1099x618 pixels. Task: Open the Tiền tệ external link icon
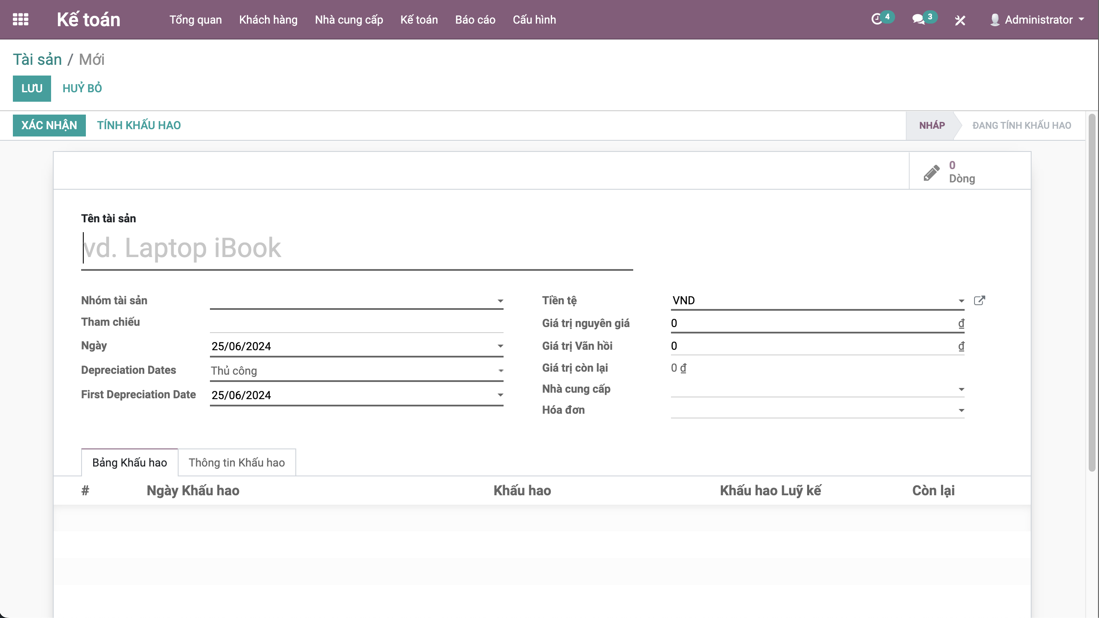(979, 300)
